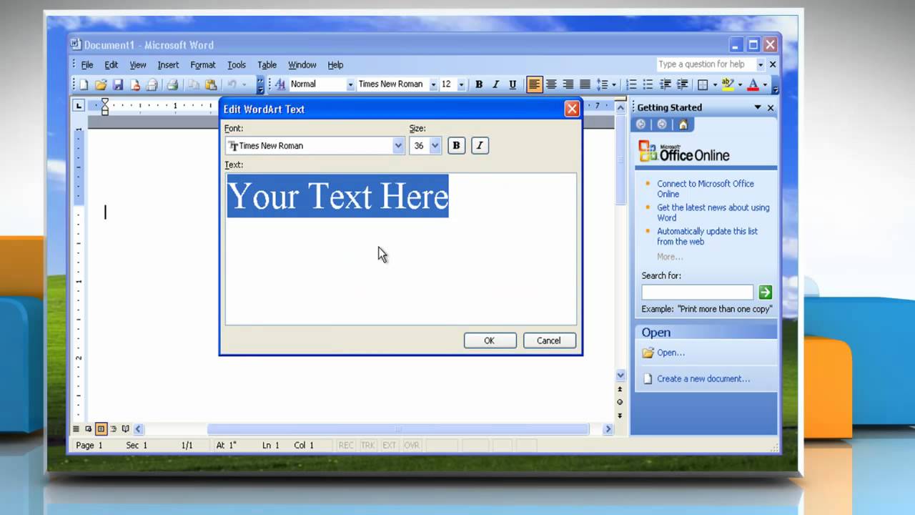The image size is (915, 515).
Task: Follow Get the latest news link
Action: point(713,212)
